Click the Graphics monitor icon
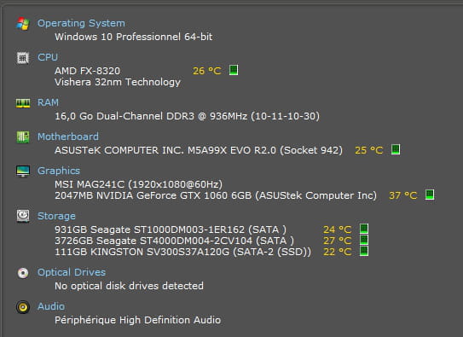The width and height of the screenshot is (463, 337). pyautogui.click(x=23, y=171)
